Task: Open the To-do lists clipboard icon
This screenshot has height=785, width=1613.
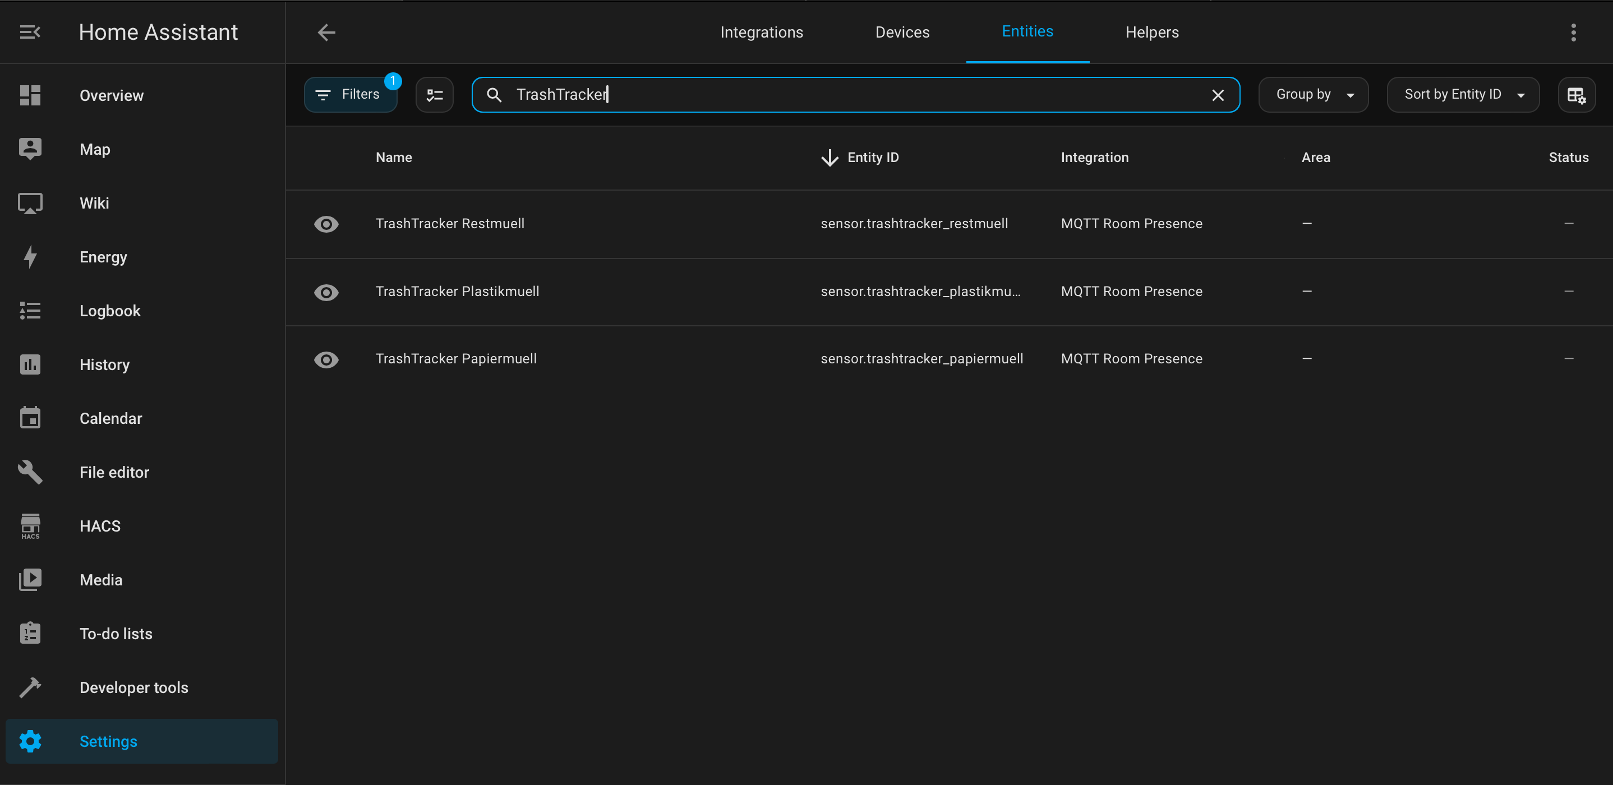Action: pyautogui.click(x=30, y=633)
